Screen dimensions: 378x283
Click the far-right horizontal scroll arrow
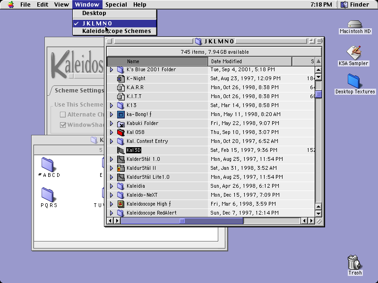click(x=311, y=221)
